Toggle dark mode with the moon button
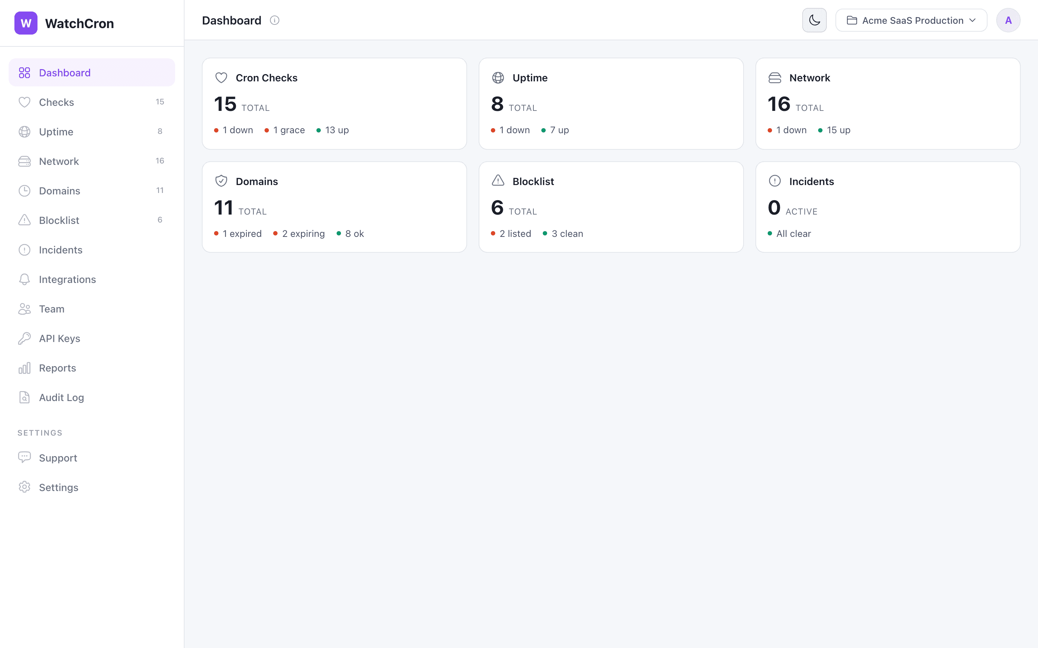Screen dimensions: 1038x648 coord(815,21)
